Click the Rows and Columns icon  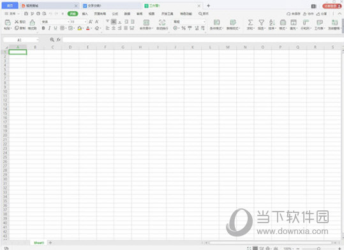(x=306, y=22)
